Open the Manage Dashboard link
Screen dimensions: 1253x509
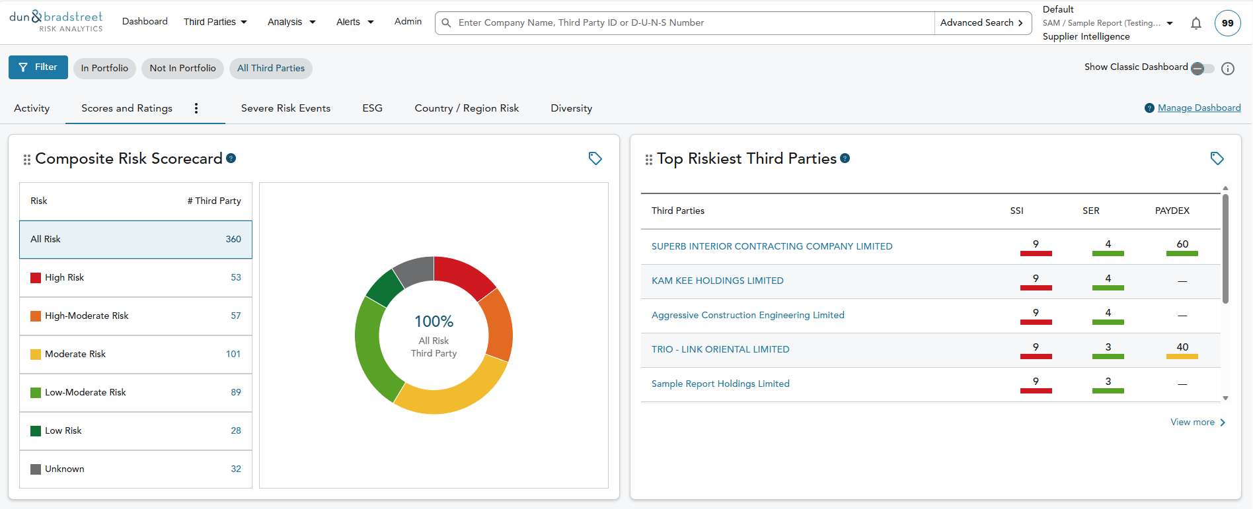click(x=1199, y=108)
